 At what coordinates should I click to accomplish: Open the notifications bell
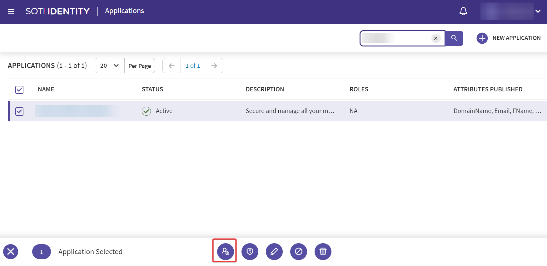pyautogui.click(x=463, y=12)
